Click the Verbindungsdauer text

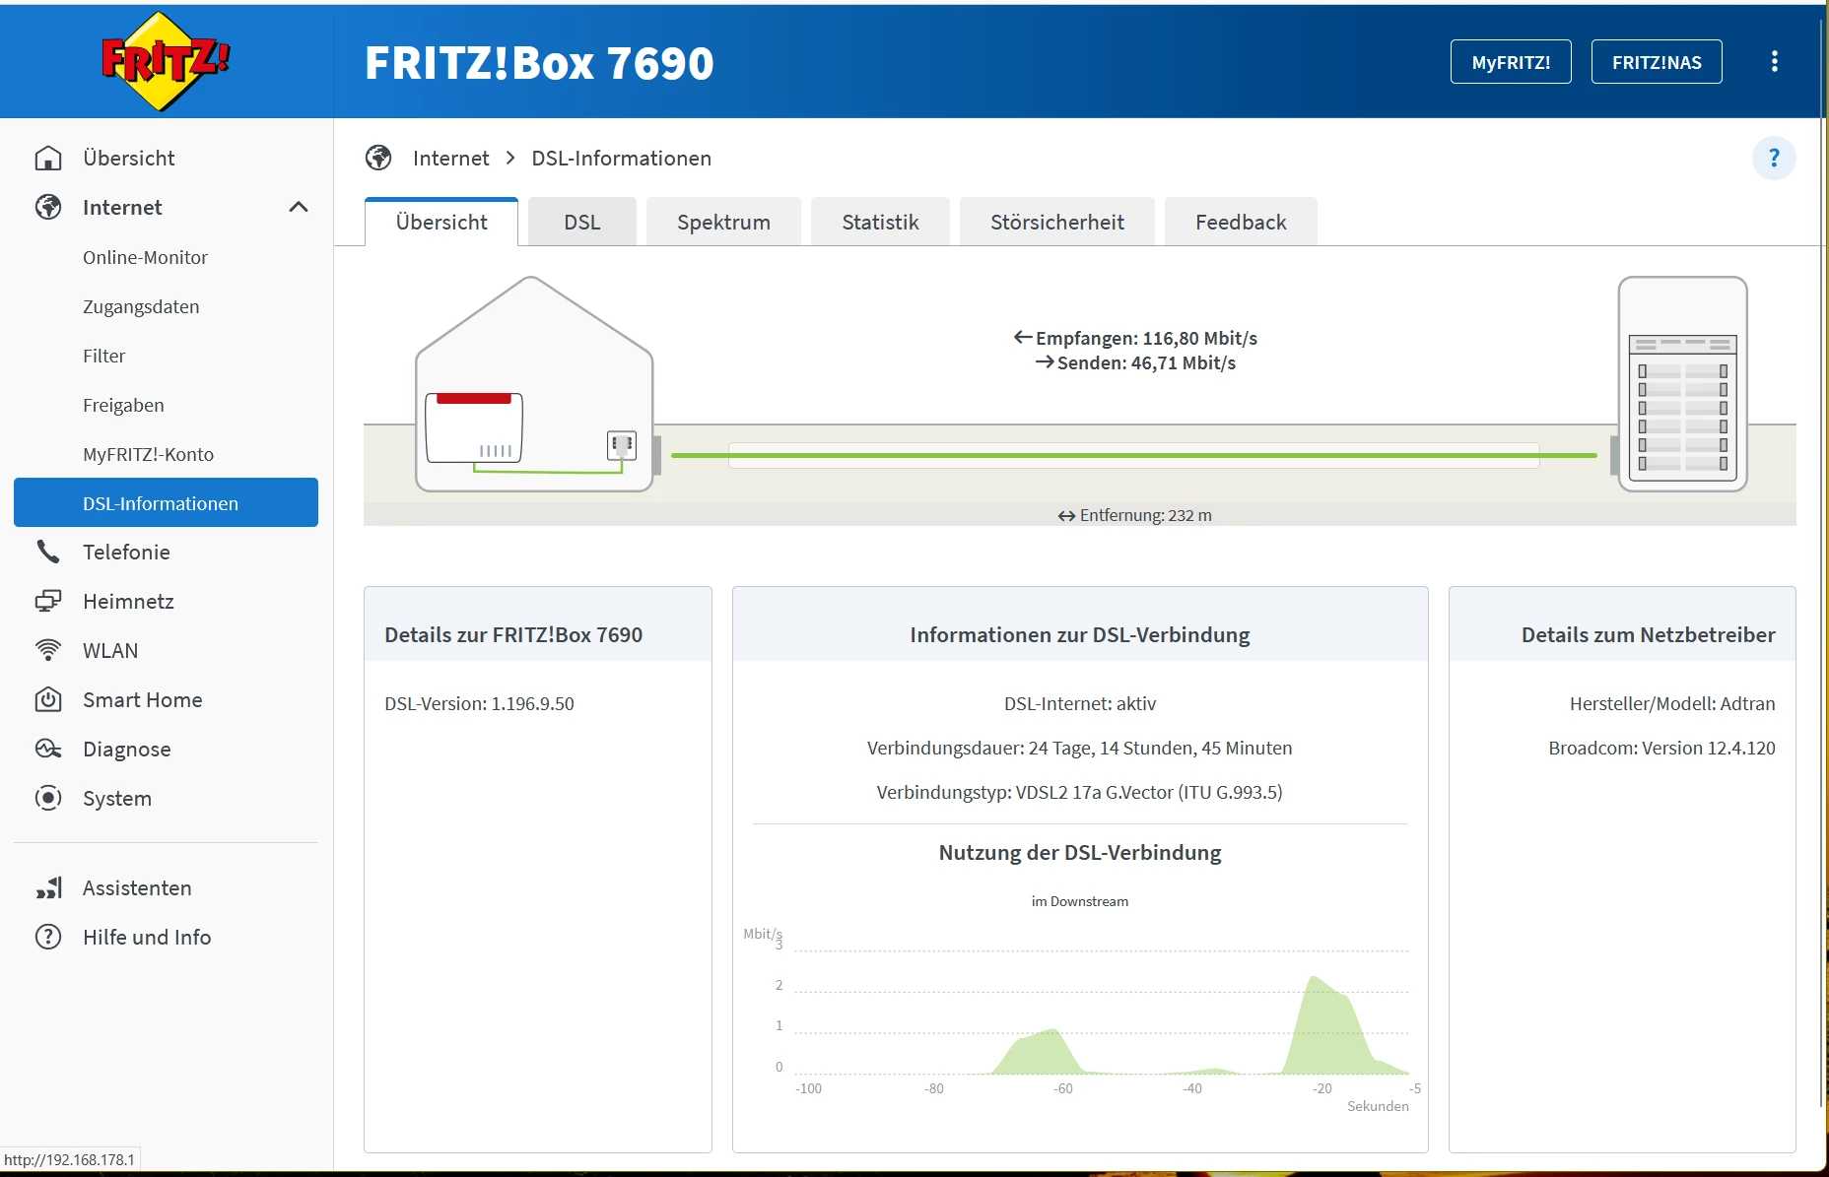pos(1080,749)
